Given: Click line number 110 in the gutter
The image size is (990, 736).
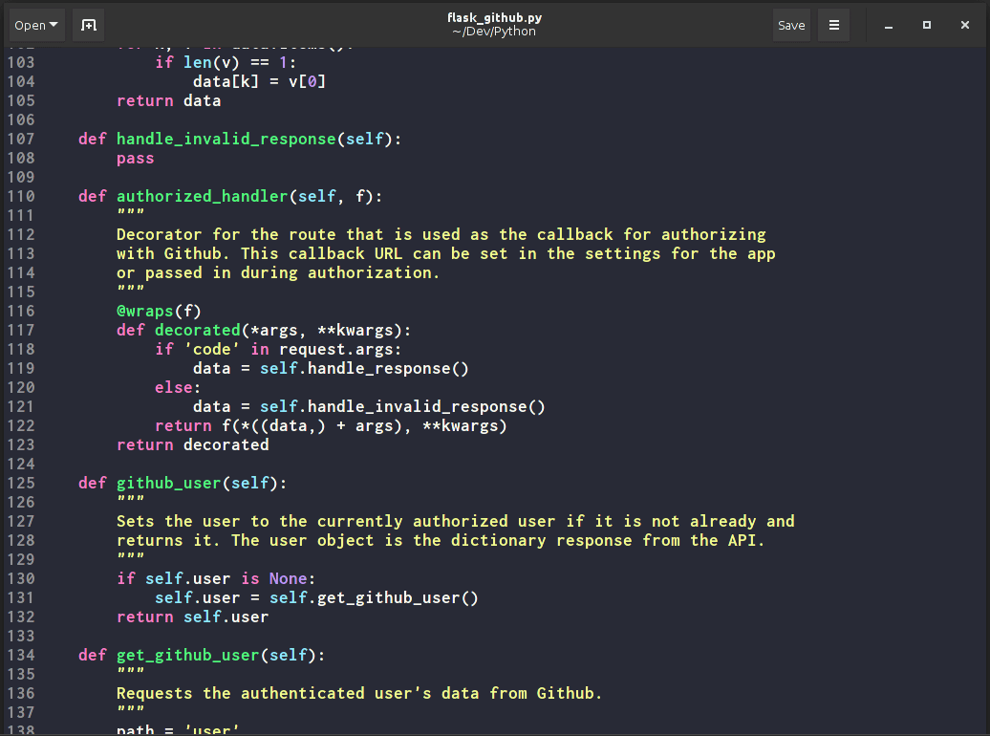Looking at the screenshot, I should click(x=21, y=196).
